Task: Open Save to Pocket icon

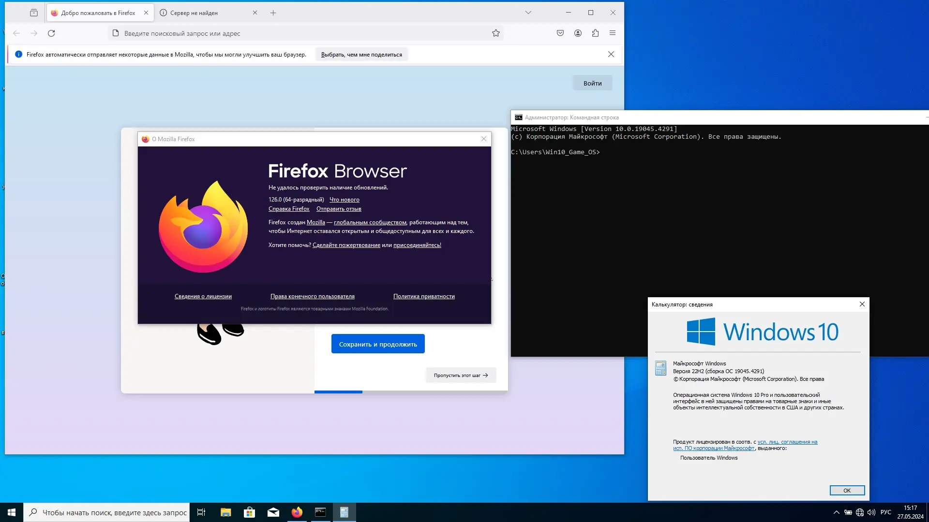Action: click(560, 33)
